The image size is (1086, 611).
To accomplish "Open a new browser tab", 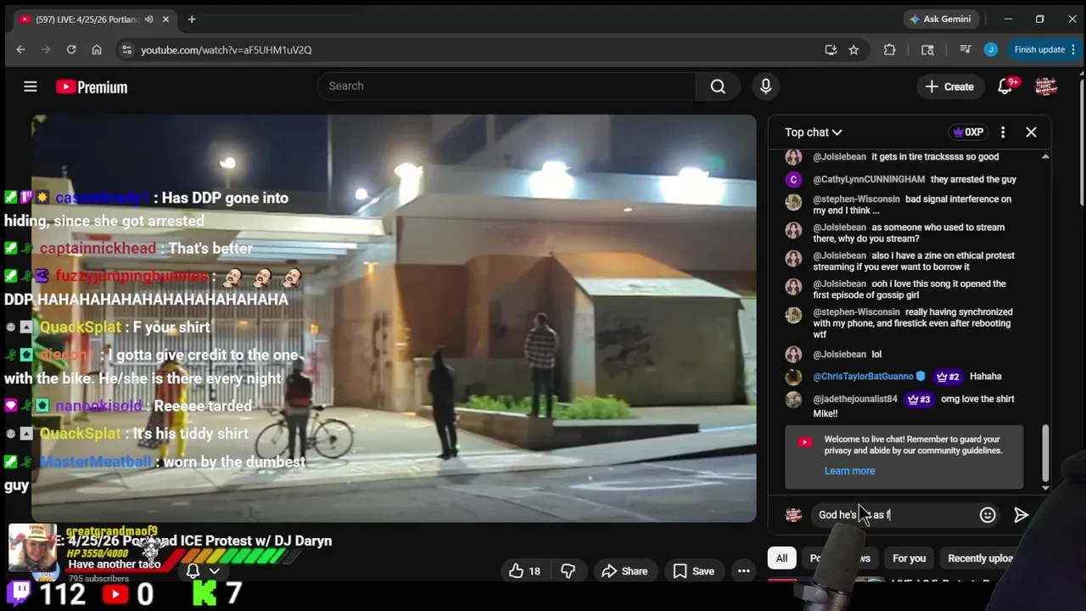I will [x=192, y=19].
